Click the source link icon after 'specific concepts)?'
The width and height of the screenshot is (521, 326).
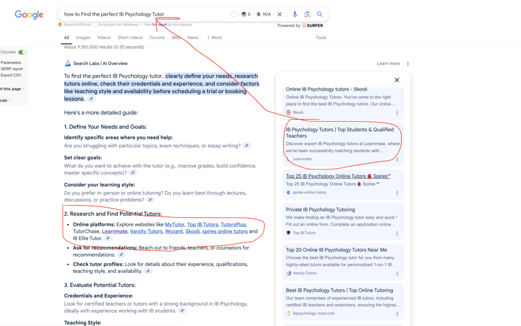click(x=133, y=172)
